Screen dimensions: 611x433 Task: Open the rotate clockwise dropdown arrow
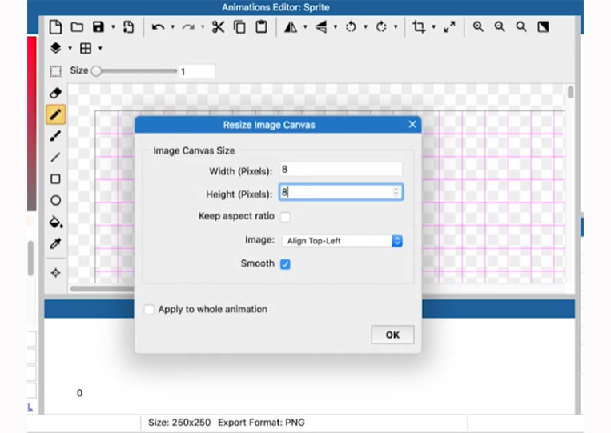coord(396,27)
